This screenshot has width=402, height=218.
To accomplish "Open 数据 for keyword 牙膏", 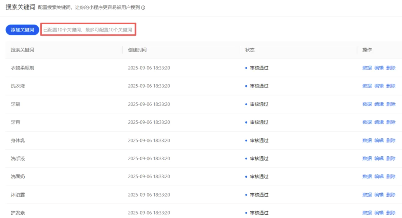I will [367, 122].
